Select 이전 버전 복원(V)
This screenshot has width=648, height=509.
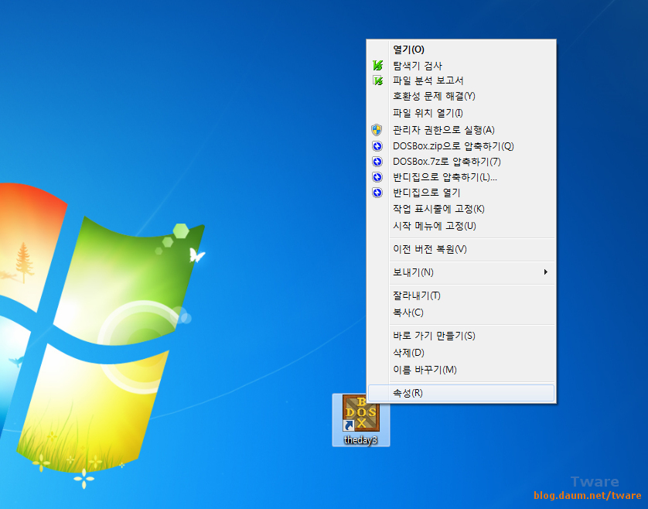pyautogui.click(x=461, y=249)
